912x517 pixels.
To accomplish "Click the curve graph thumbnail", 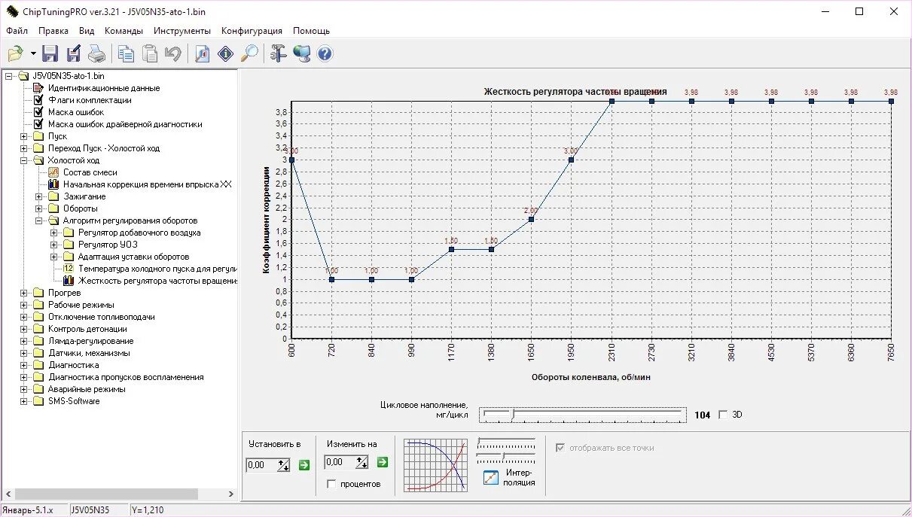I will [x=436, y=466].
